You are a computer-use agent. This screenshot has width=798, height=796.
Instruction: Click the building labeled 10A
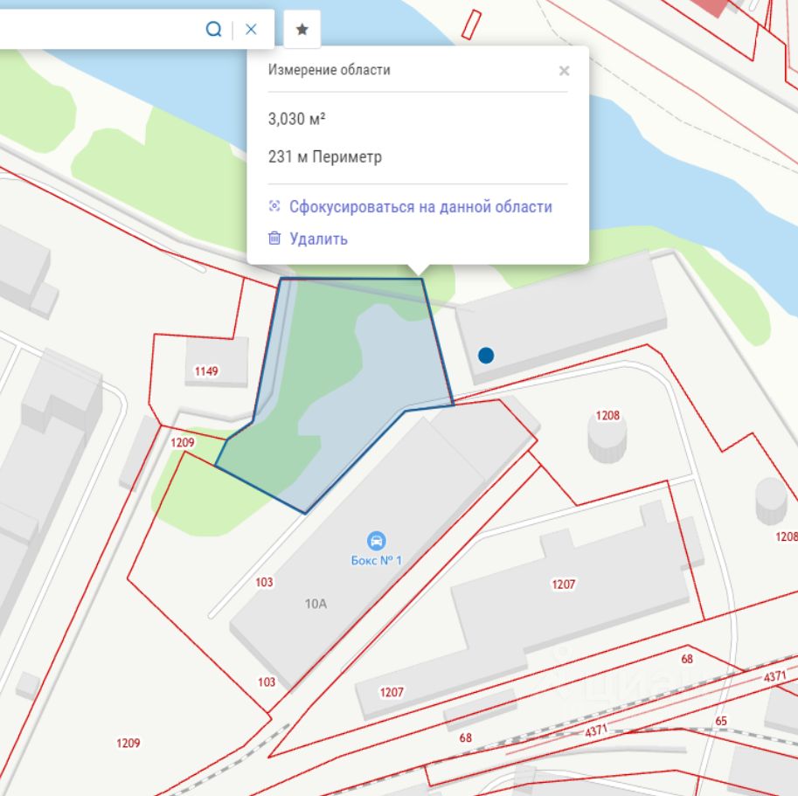(x=316, y=604)
